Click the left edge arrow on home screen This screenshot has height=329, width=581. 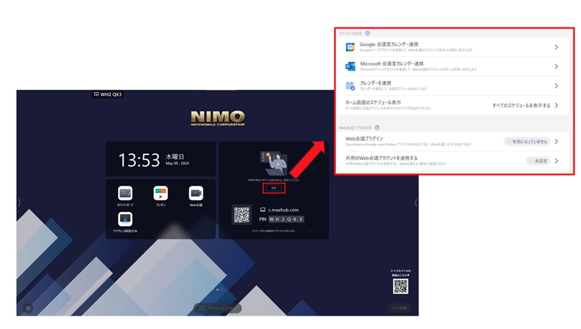pyautogui.click(x=19, y=203)
